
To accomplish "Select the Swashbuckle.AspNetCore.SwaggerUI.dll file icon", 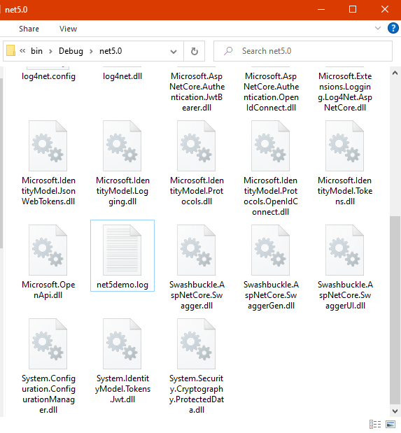I will pyautogui.click(x=344, y=250).
